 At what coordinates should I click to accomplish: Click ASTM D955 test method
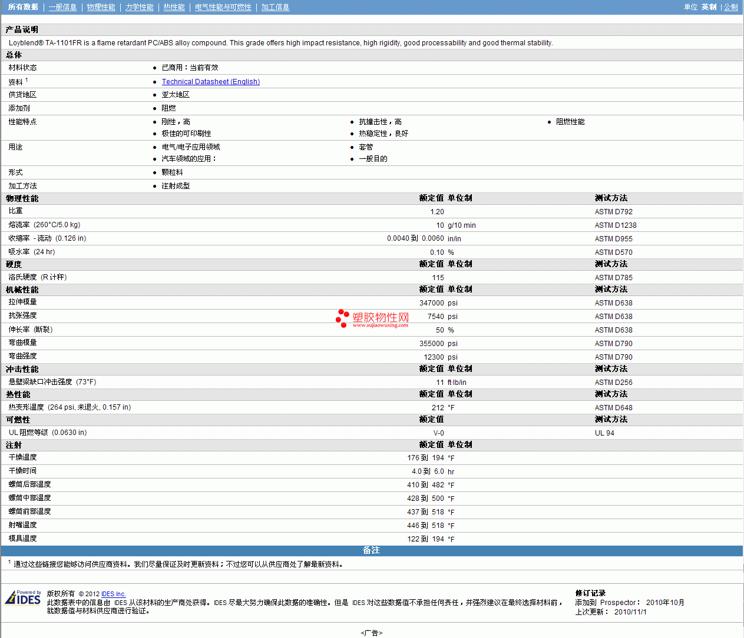click(x=614, y=239)
